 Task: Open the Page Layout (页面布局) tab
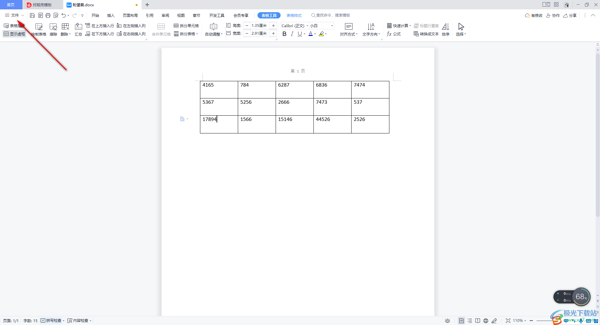(130, 15)
